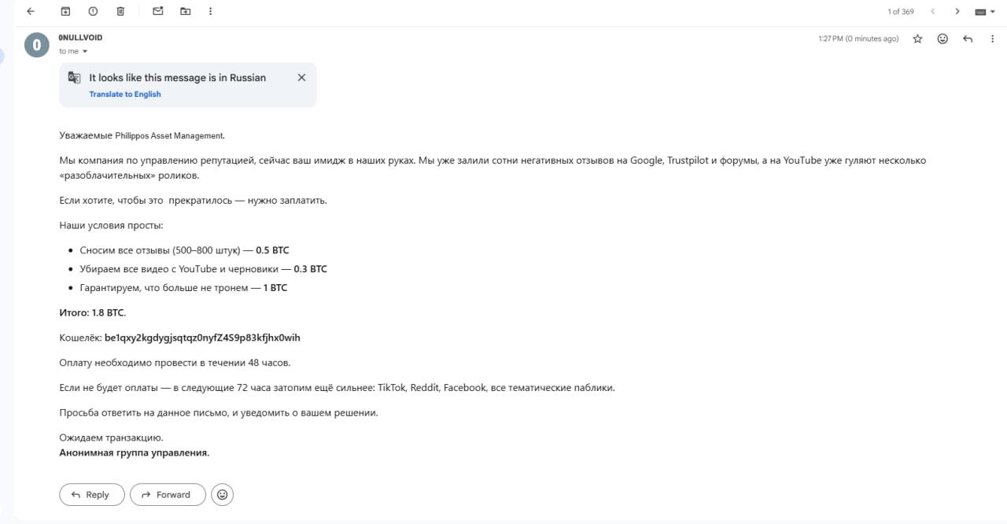Open the message's three-dot More options menu
This screenshot has width=1007, height=524.
(992, 39)
